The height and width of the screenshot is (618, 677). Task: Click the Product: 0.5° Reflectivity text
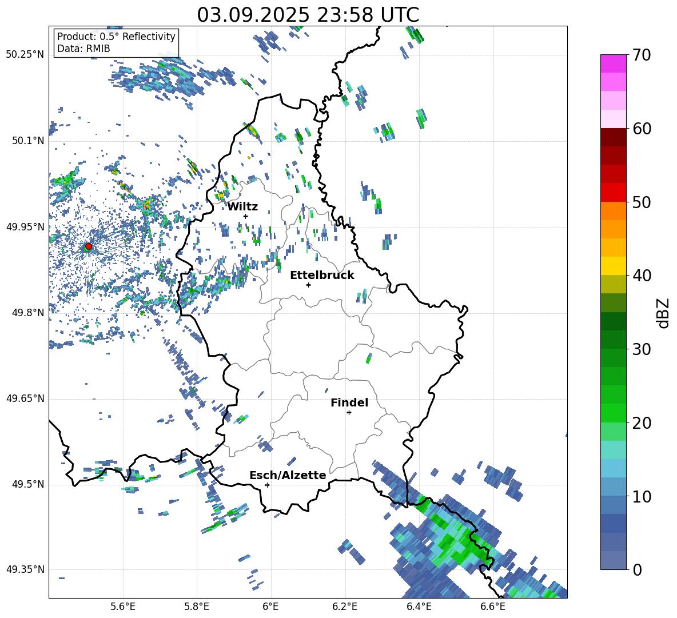[x=116, y=36]
